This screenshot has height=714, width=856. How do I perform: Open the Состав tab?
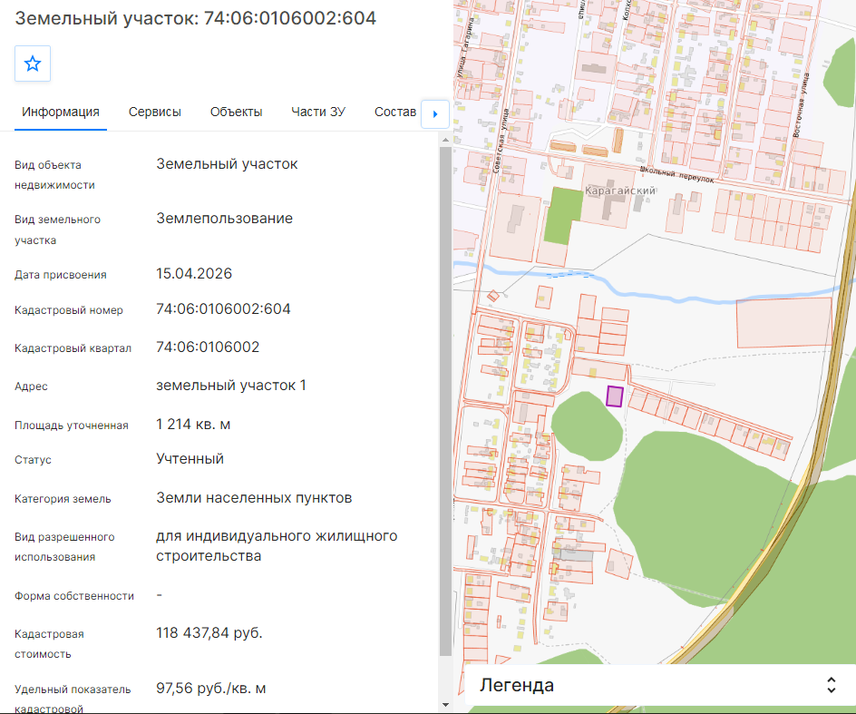click(x=395, y=112)
